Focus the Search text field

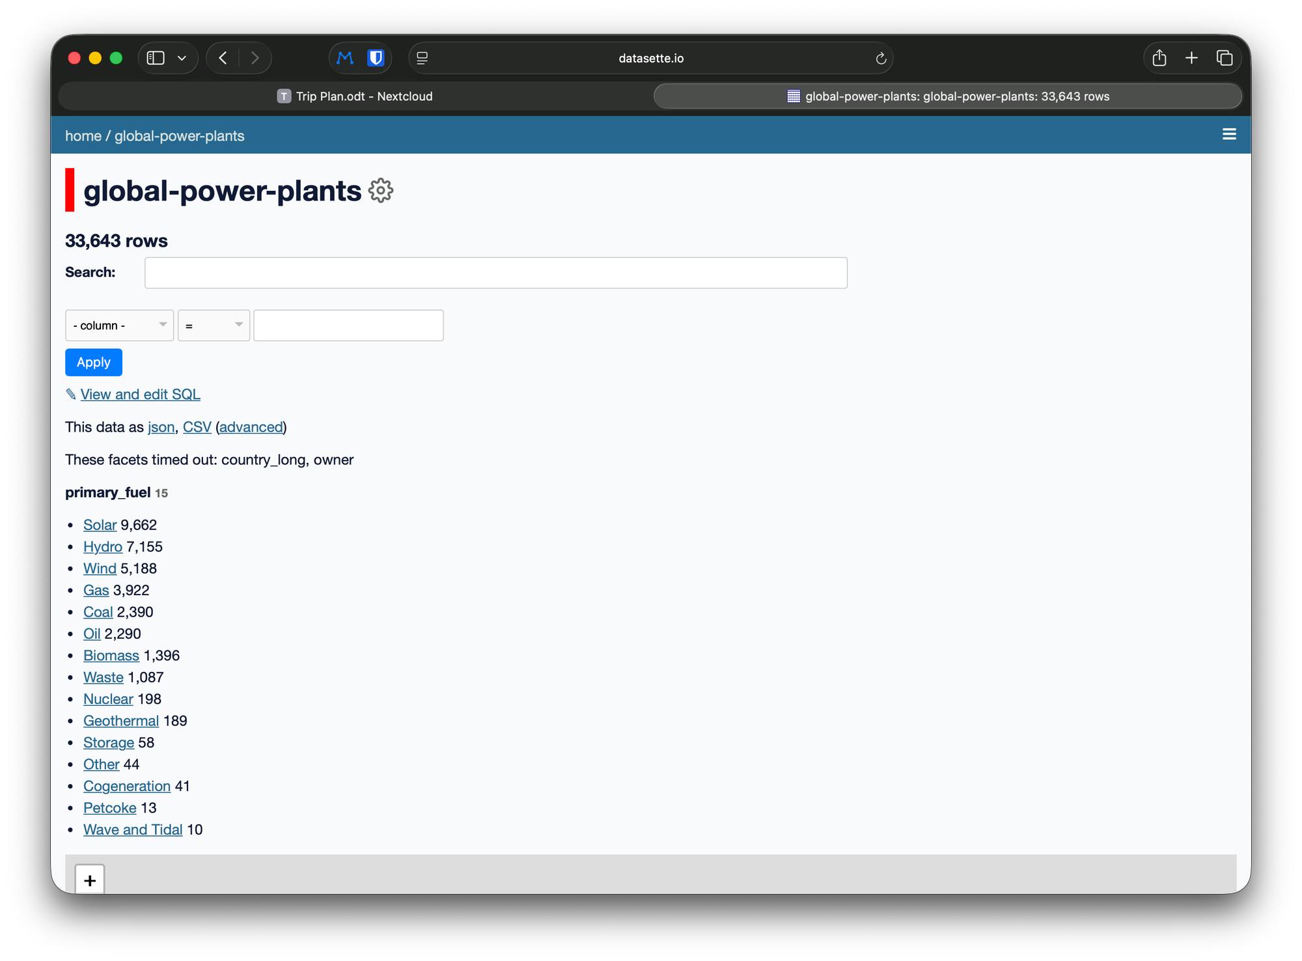pos(495,273)
